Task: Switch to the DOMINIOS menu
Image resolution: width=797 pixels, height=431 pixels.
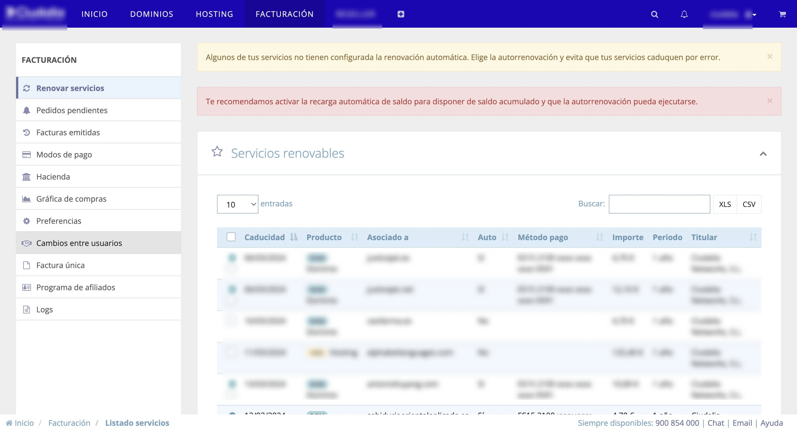Action: (x=151, y=14)
